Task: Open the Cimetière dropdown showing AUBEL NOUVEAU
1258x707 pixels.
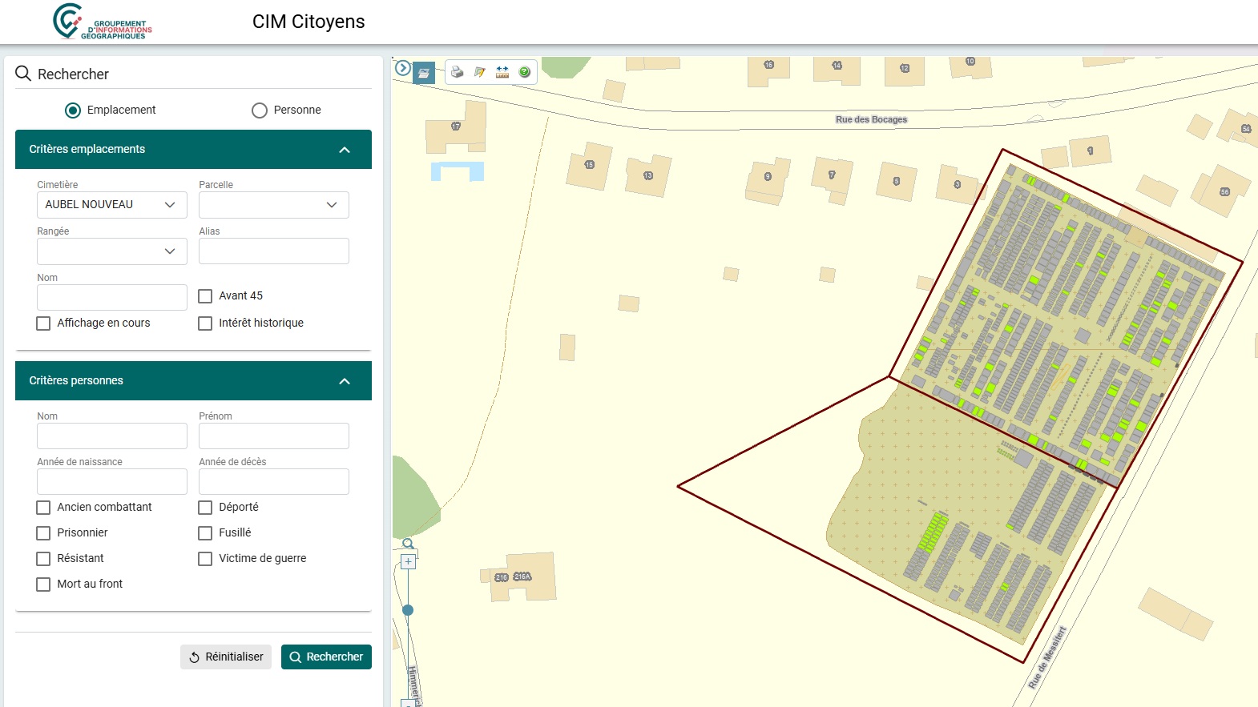Action: click(112, 205)
